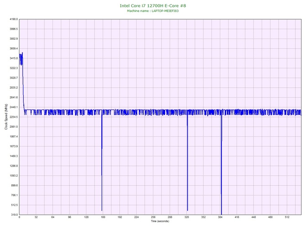
Task: Click the y-axis value 3802.9
Action: [x=14, y=39]
